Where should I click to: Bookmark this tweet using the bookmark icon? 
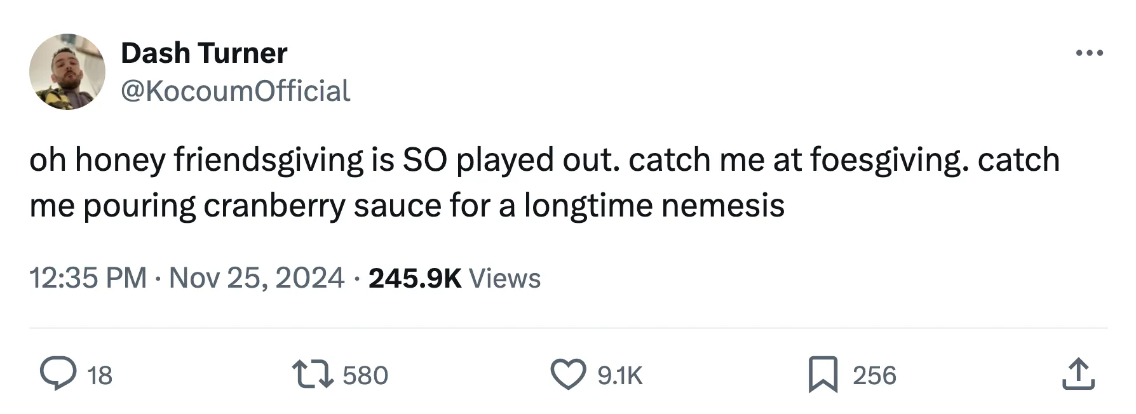[x=822, y=374]
